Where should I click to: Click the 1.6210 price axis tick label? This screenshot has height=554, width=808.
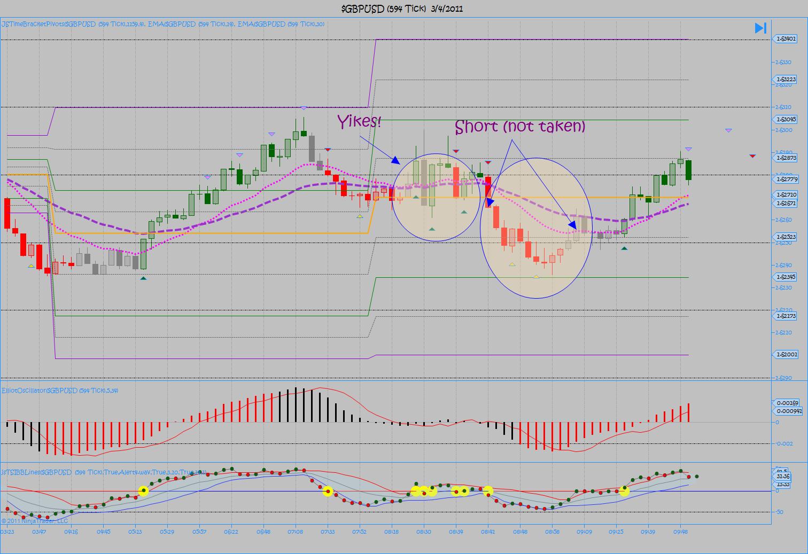(783, 332)
